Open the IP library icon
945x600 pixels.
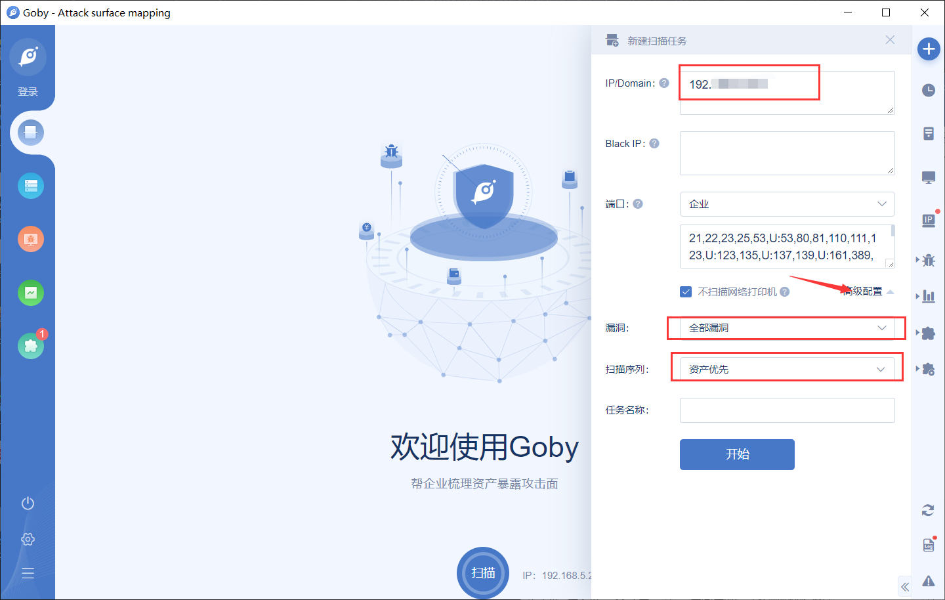[x=929, y=221]
